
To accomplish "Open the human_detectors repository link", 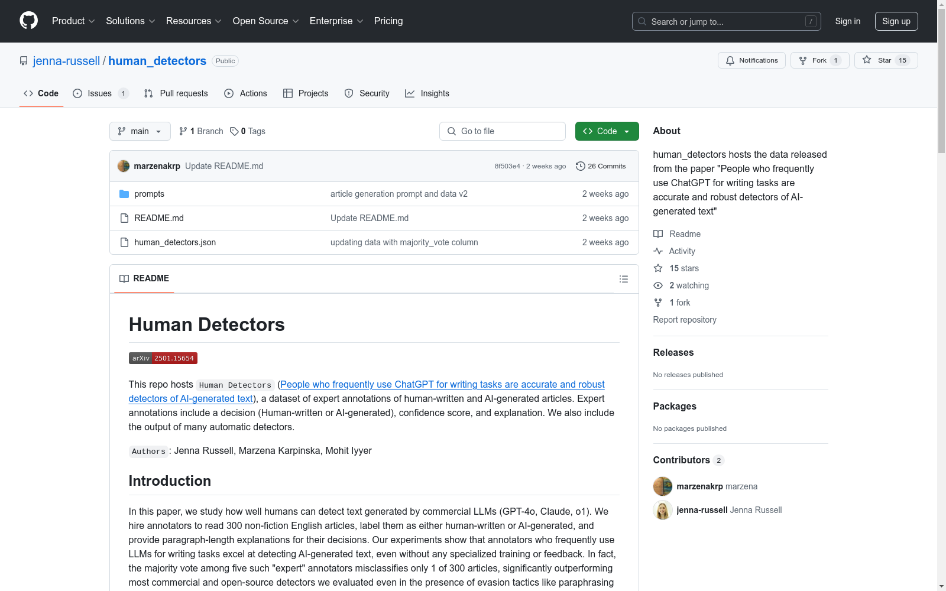I will click(x=157, y=61).
